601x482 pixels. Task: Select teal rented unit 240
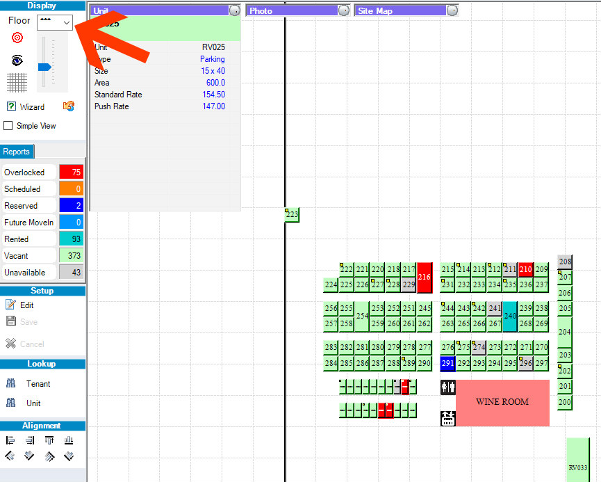click(510, 316)
